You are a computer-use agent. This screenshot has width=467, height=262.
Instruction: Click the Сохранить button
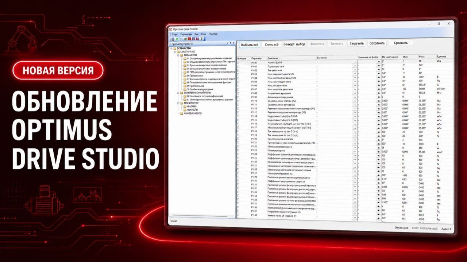coord(377,43)
